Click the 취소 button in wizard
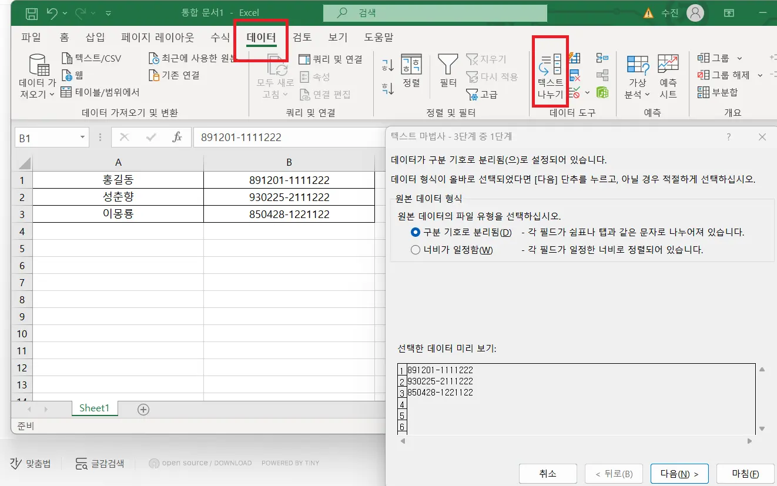This screenshot has width=777, height=486. [x=548, y=474]
